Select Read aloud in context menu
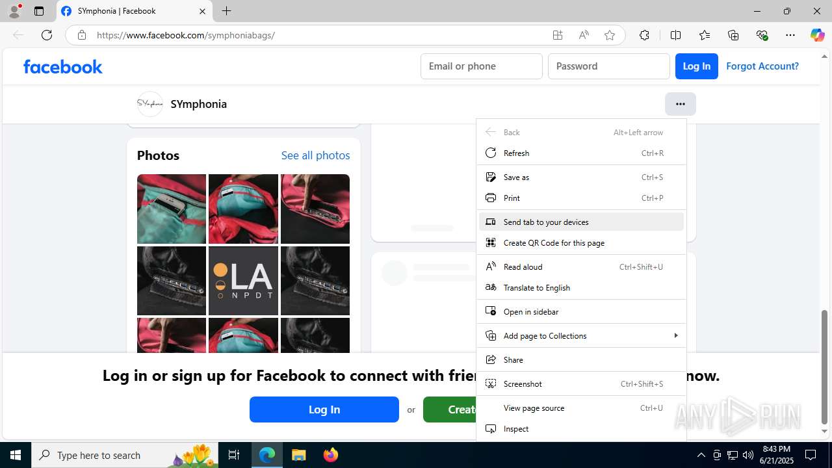Screen dimensions: 832x468 (581, 267)
